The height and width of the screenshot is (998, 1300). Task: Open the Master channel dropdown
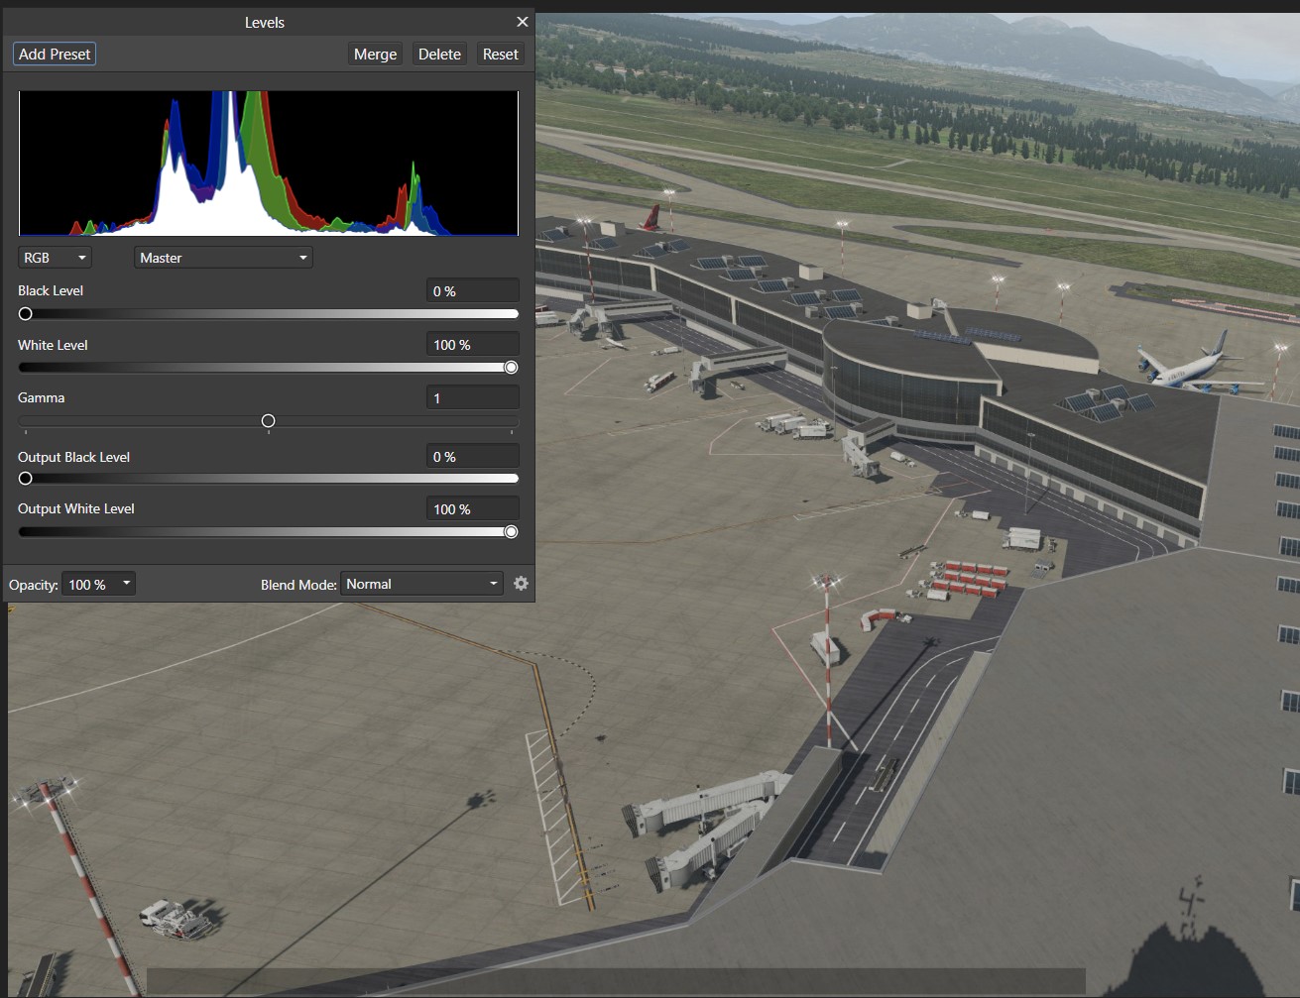click(x=223, y=258)
